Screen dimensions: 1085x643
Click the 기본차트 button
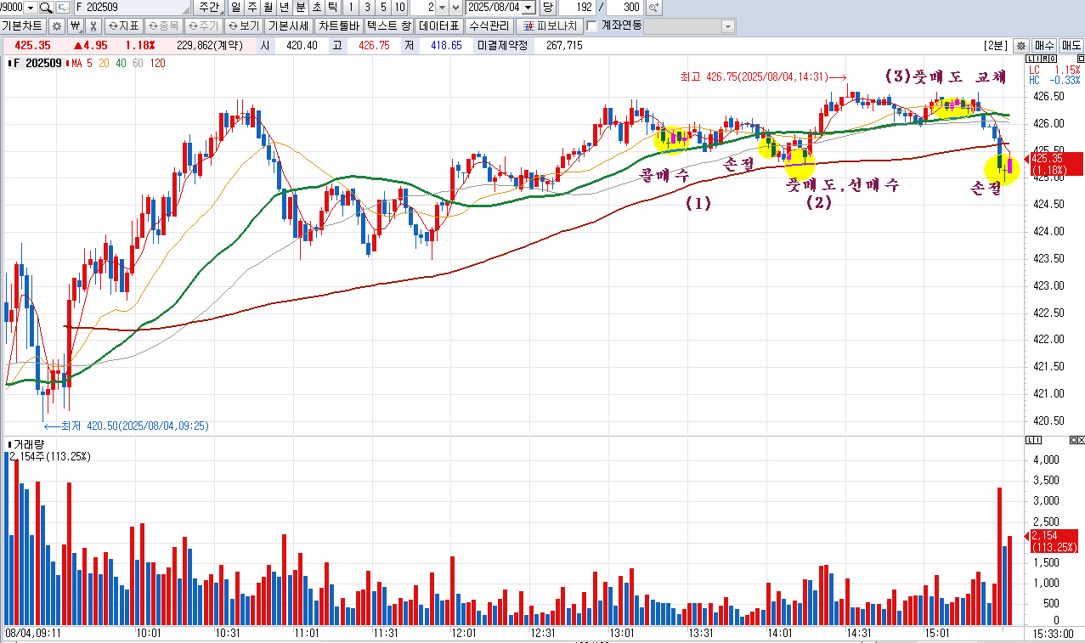24,26
